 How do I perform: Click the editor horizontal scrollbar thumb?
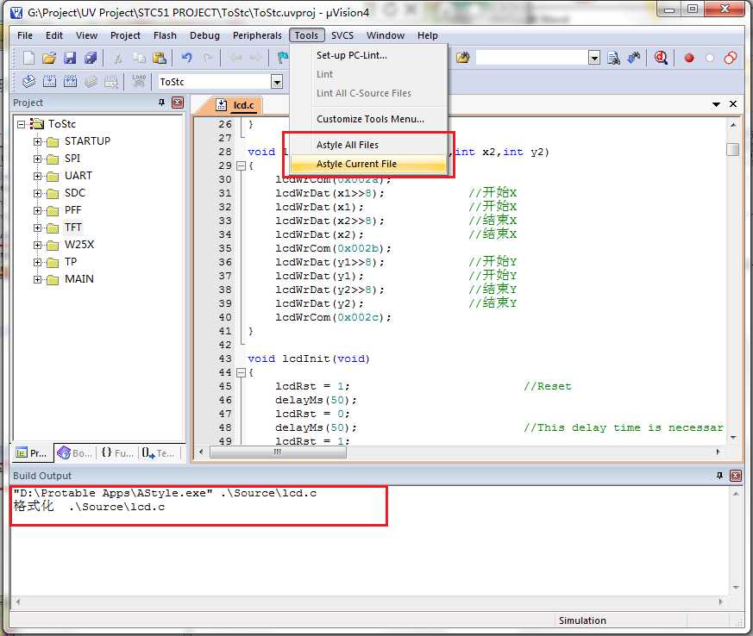pyautogui.click(x=278, y=452)
